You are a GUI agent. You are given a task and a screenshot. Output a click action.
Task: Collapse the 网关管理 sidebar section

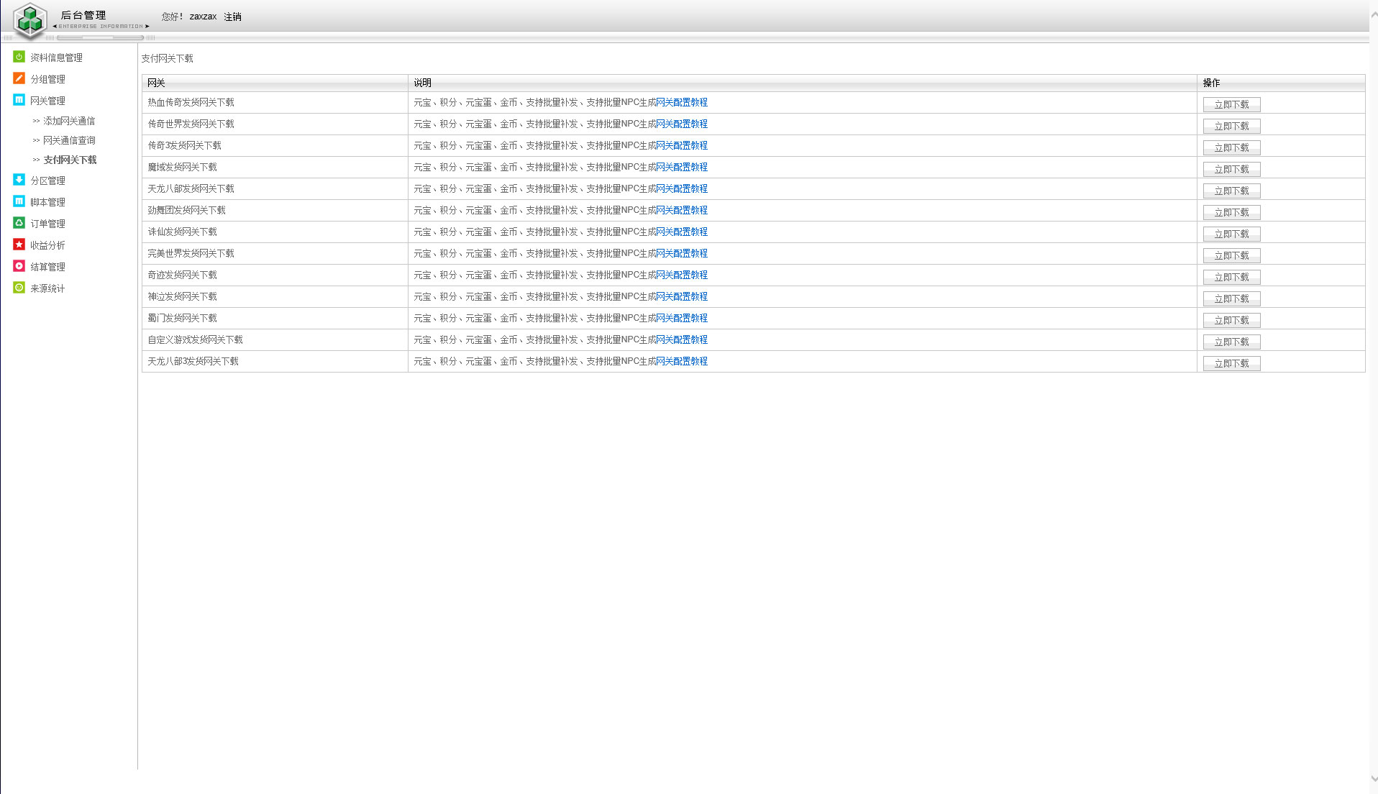[47, 101]
